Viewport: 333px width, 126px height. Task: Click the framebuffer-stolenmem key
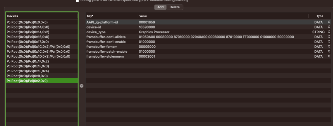[105, 56]
